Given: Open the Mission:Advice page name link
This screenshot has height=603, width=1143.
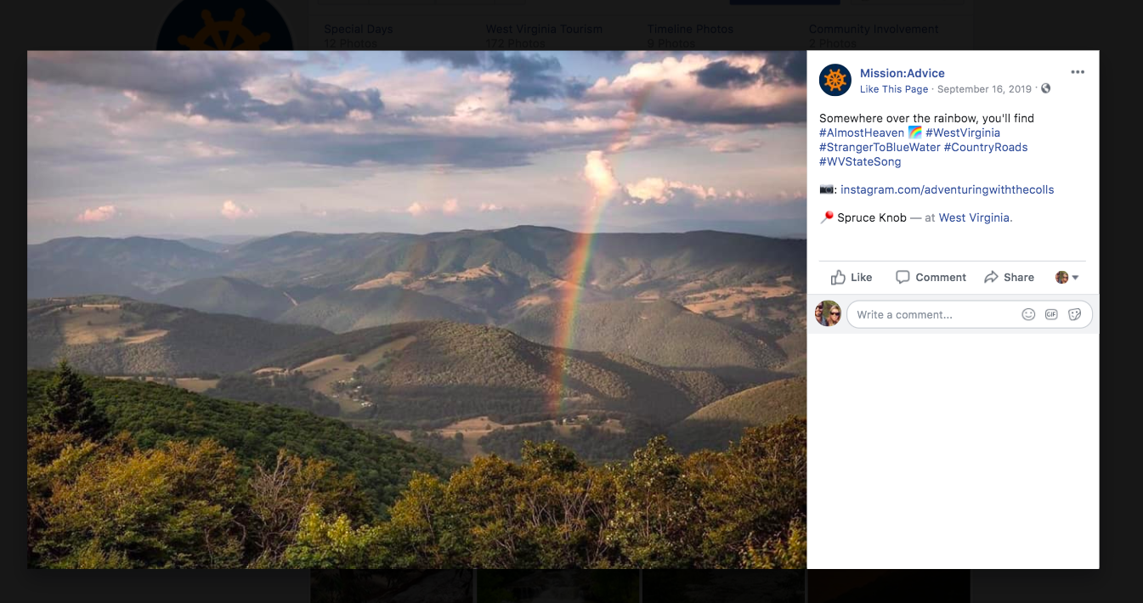Looking at the screenshot, I should pos(902,73).
